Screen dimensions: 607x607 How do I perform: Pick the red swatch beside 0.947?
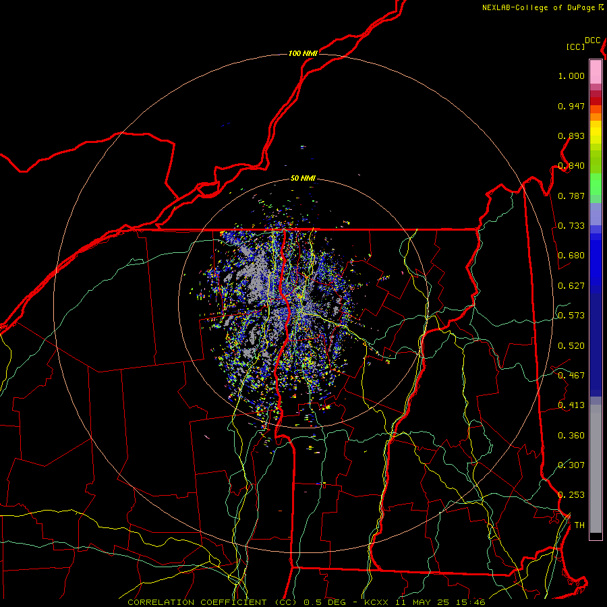(x=596, y=101)
